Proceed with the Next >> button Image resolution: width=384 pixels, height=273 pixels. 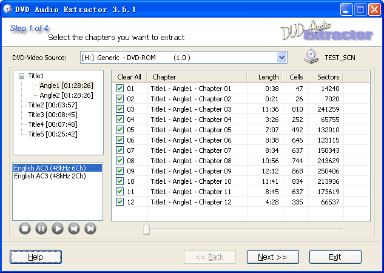tap(272, 257)
